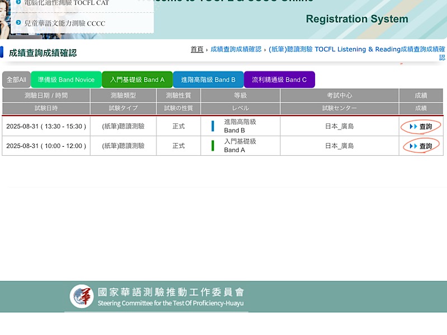Select the 全部All tab
The width and height of the screenshot is (447, 335).
[x=16, y=80]
